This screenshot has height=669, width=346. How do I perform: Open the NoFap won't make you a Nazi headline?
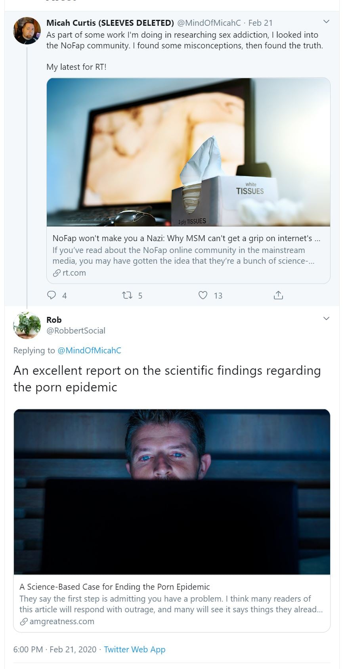(186, 238)
